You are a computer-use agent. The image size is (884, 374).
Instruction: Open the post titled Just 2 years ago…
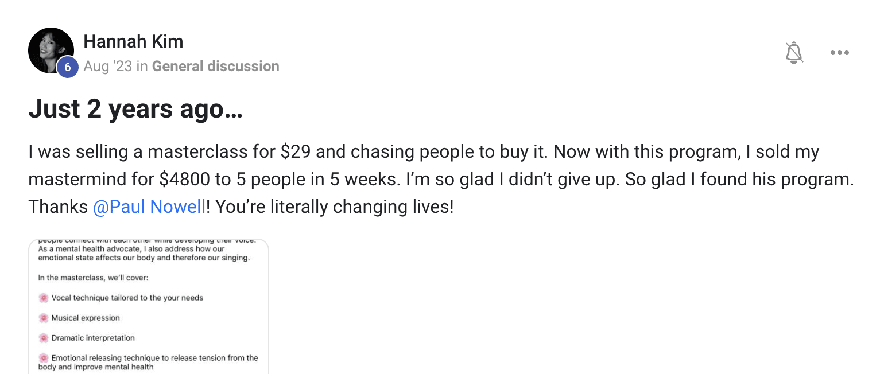click(135, 109)
